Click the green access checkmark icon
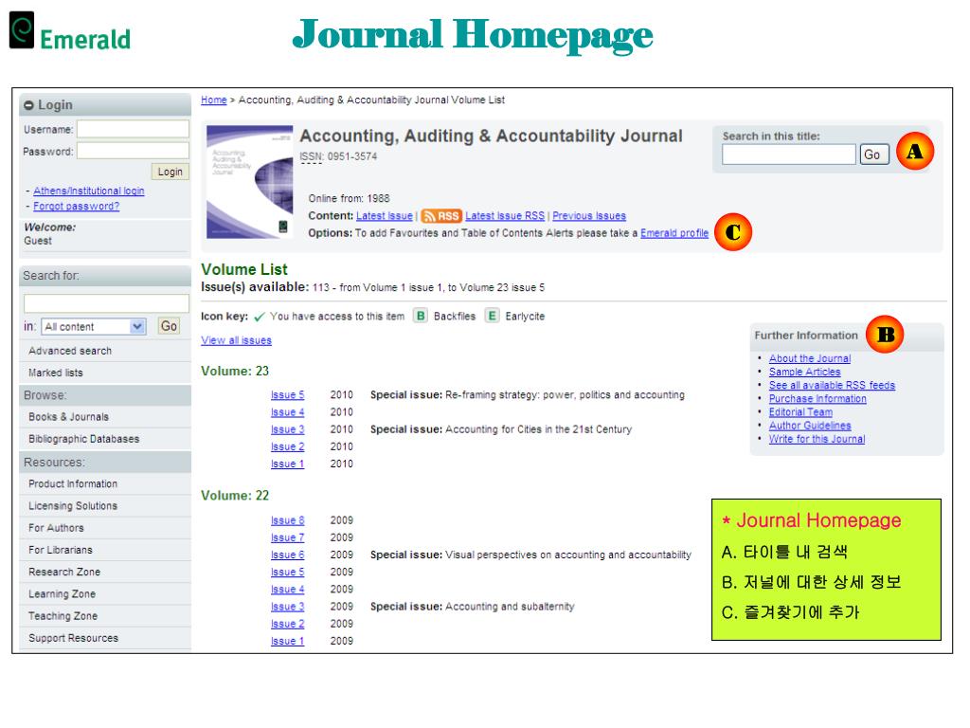This screenshot has width=970, height=728. [x=260, y=317]
